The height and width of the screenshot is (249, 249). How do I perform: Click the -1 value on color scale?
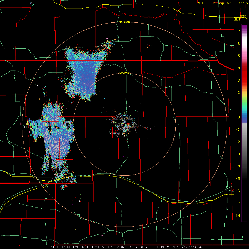238,129
